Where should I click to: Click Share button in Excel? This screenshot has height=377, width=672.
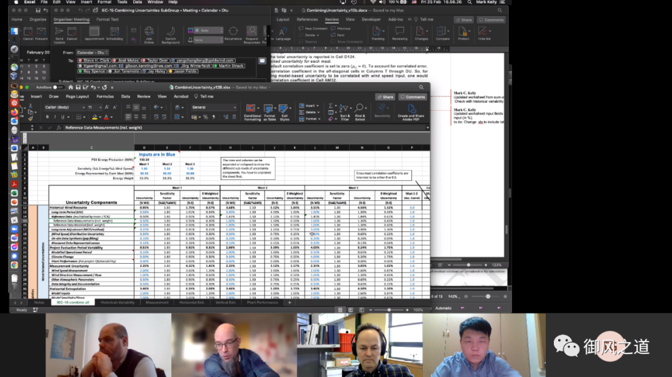click(x=385, y=97)
